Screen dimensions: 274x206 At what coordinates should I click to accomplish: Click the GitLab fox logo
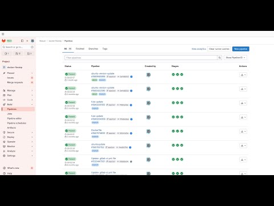click(3, 41)
